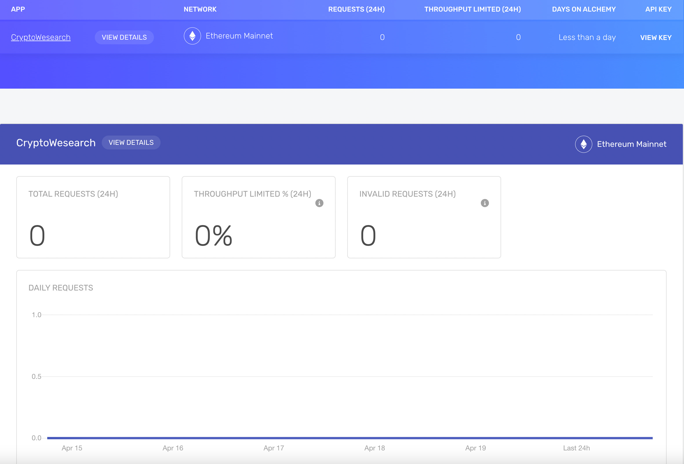
Task: Click APP column header
Action: (18, 9)
